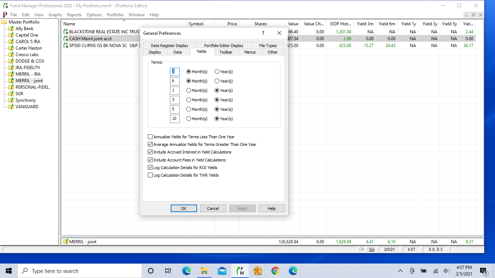Click the CAROL'S IRA portfolio icon

(x=11, y=42)
